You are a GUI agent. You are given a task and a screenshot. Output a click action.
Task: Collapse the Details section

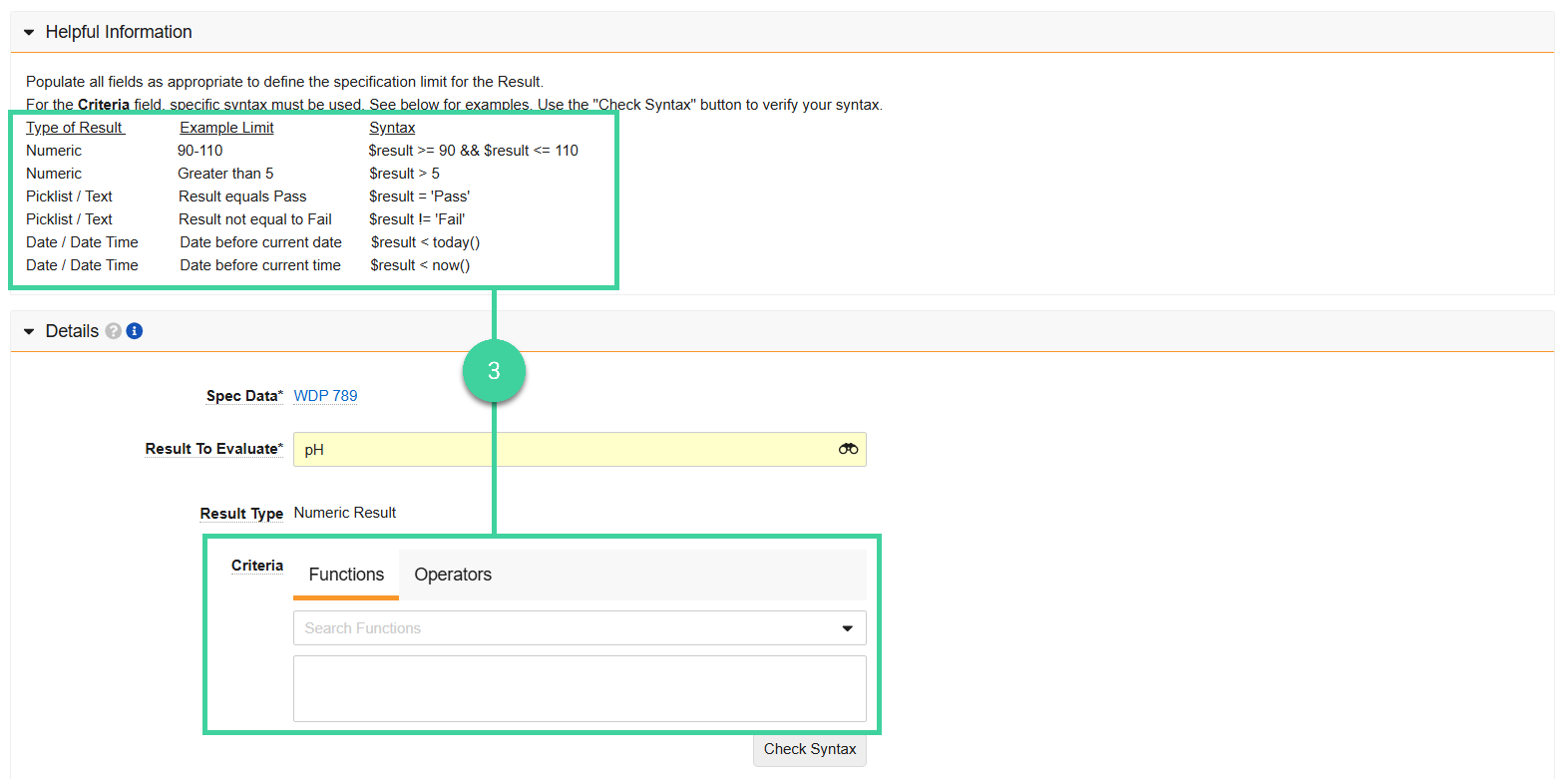click(x=27, y=330)
